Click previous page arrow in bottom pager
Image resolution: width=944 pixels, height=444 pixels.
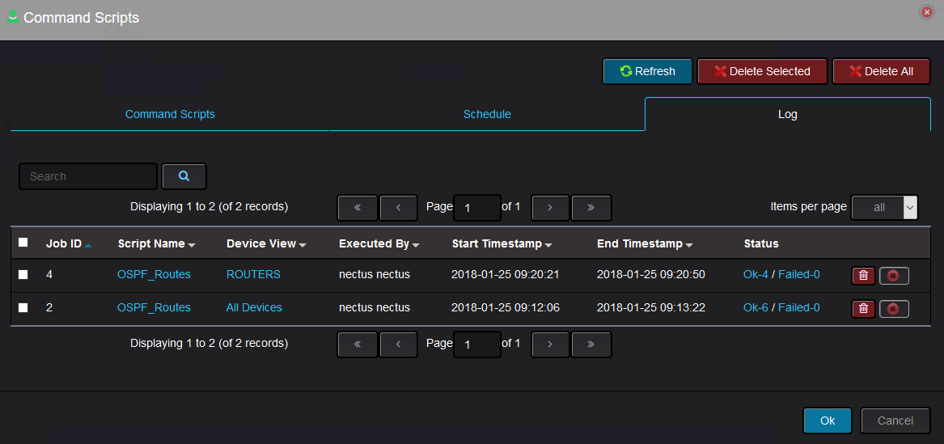click(399, 345)
